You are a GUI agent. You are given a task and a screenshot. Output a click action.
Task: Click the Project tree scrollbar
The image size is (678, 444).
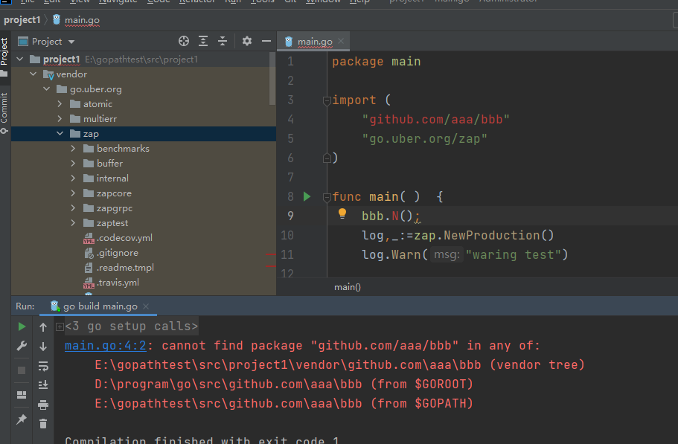tap(272, 78)
